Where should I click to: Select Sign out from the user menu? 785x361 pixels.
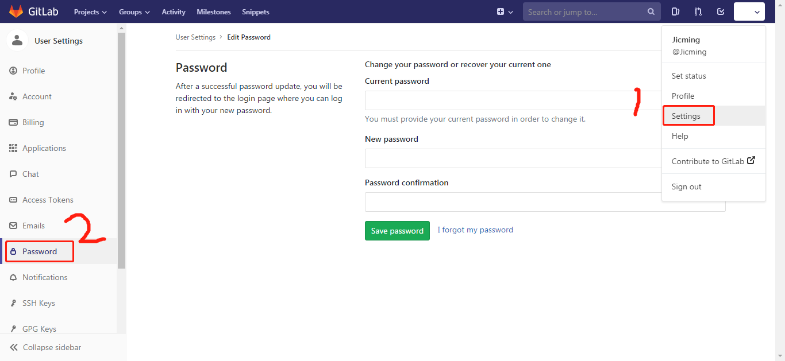coord(686,186)
